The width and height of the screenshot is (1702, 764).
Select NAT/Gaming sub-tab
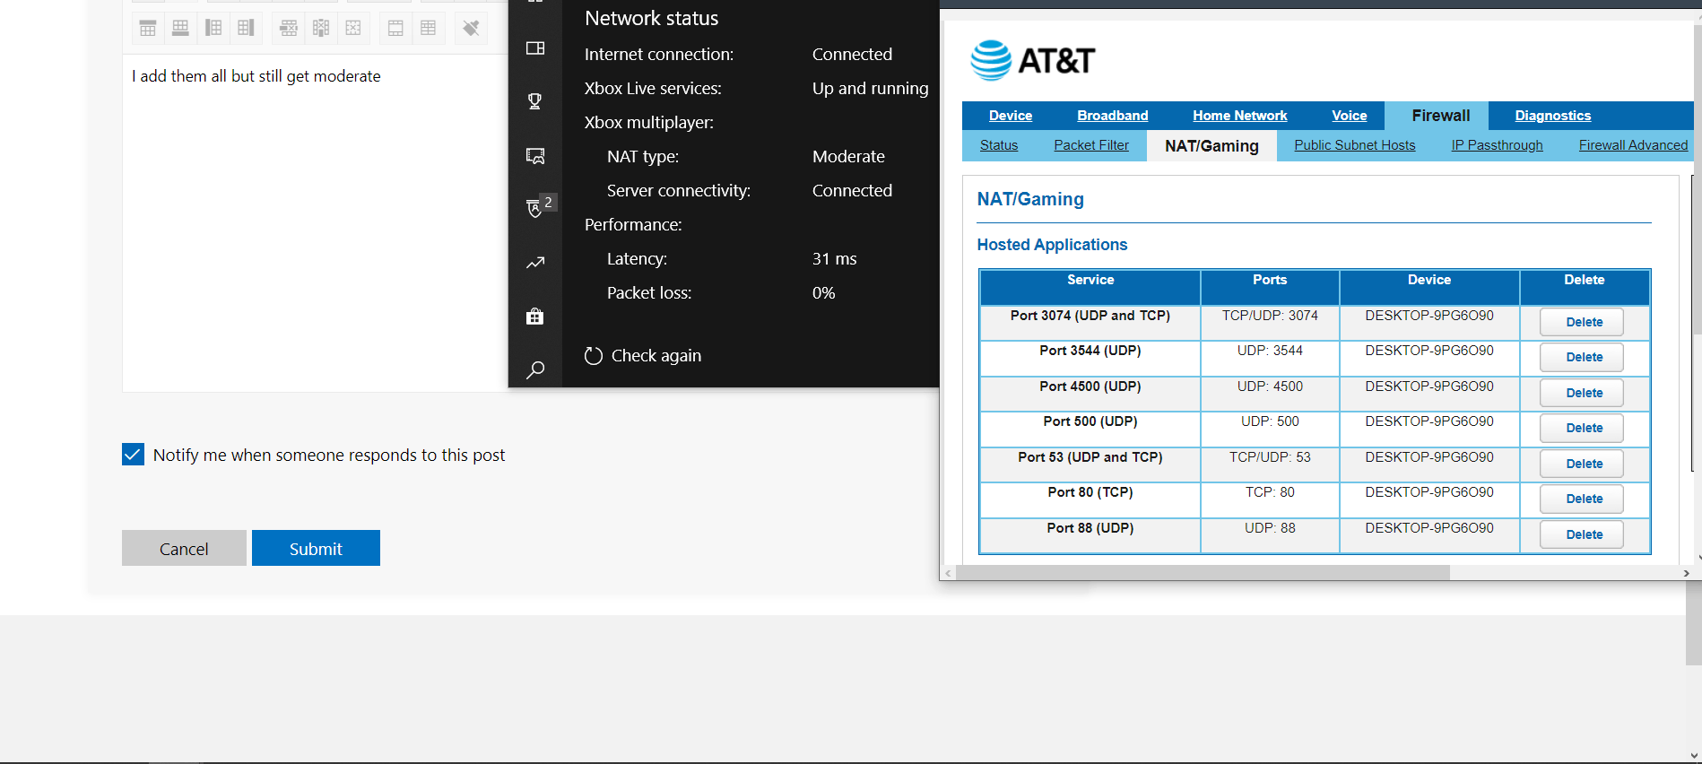tap(1211, 146)
